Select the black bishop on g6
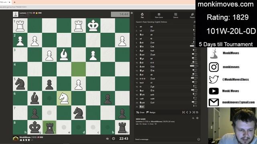The height and width of the screenshot is (144, 257). click(35, 98)
